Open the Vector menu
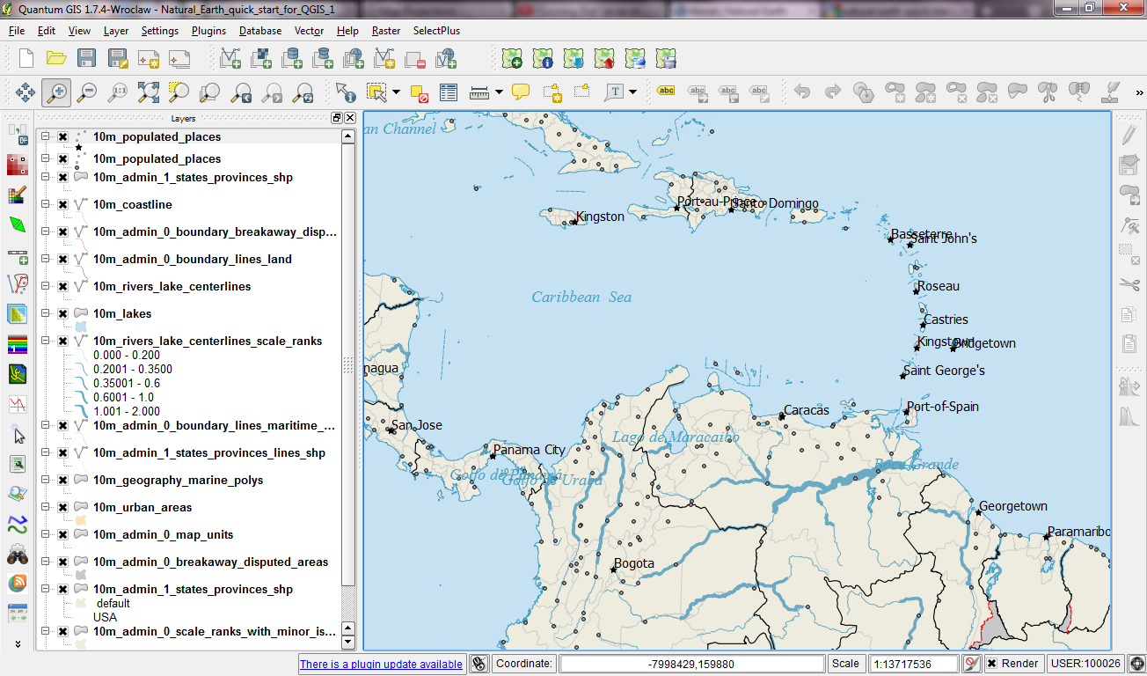 point(308,30)
